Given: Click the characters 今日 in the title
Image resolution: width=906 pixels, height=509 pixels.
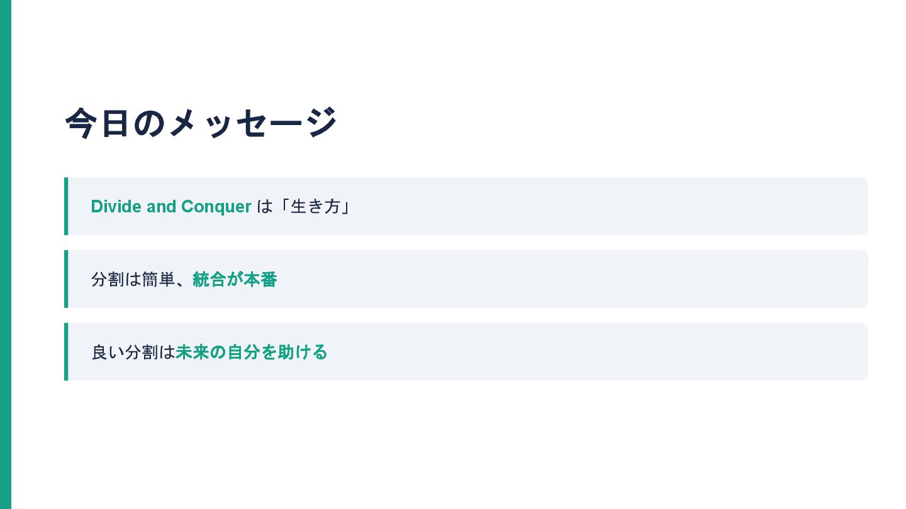Looking at the screenshot, I should (98, 123).
